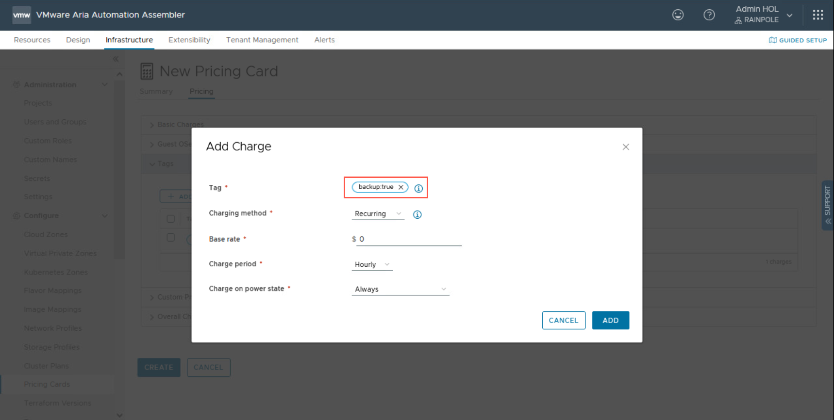
Task: Go to the Tenant Management tab
Action: click(262, 40)
